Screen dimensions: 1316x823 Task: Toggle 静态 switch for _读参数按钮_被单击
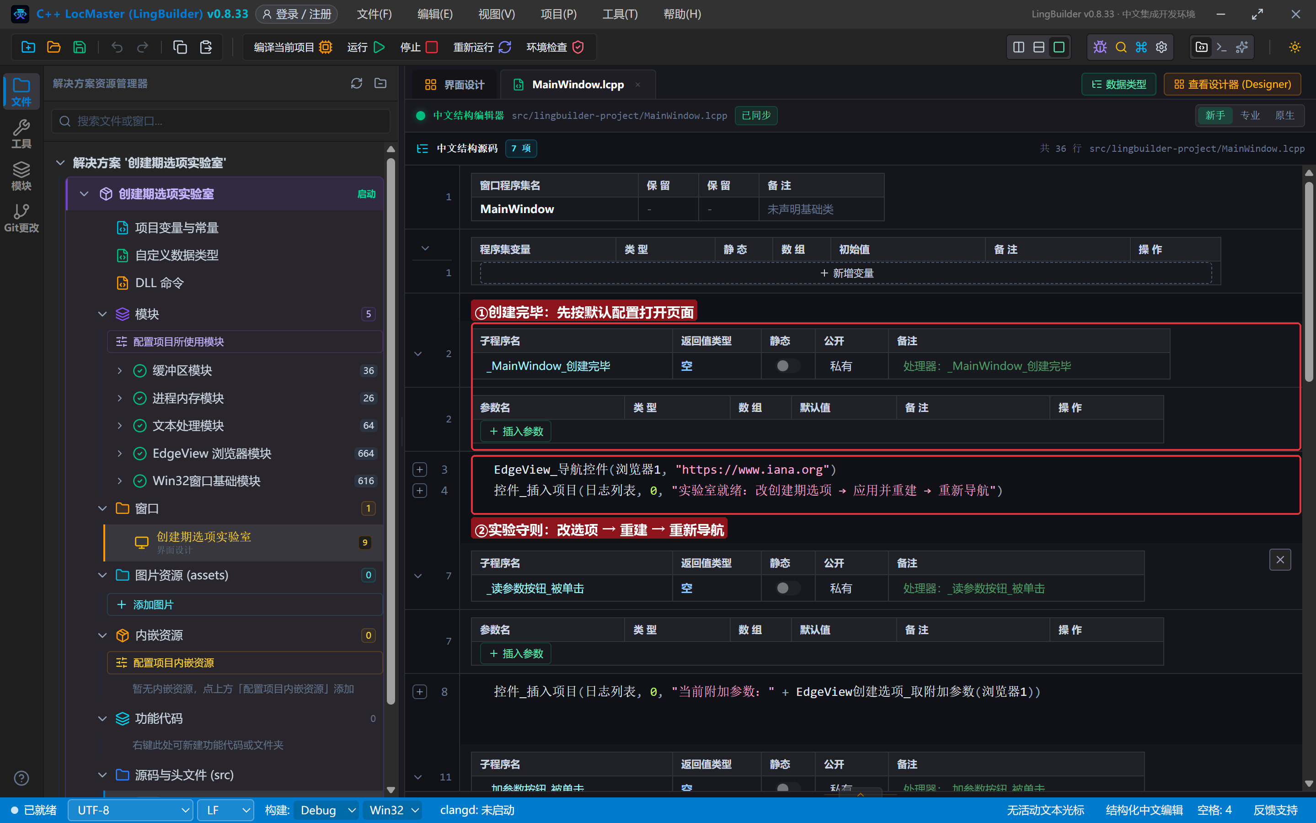click(x=787, y=588)
